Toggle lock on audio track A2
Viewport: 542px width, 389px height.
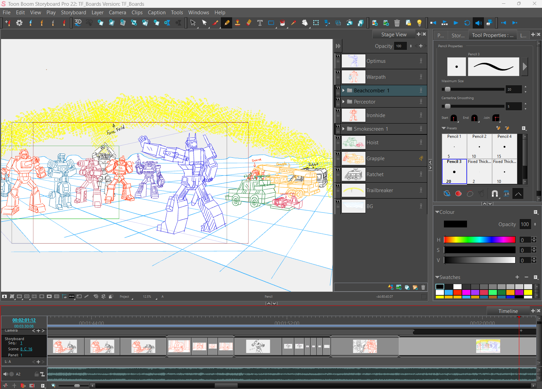36,374
